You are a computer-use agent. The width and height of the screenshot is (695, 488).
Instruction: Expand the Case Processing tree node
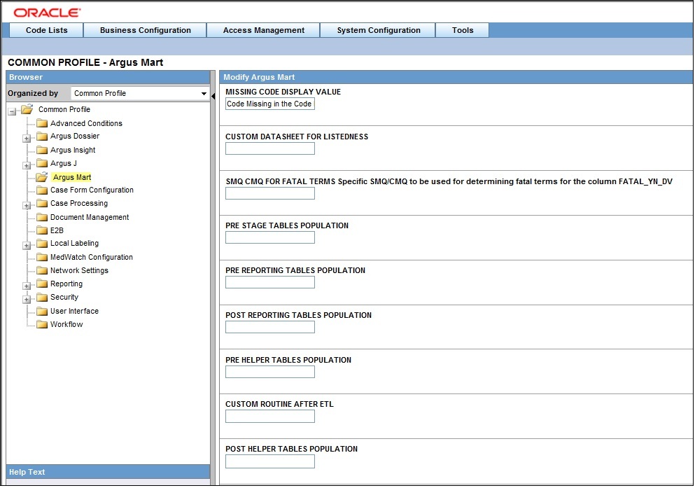pyautogui.click(x=27, y=206)
